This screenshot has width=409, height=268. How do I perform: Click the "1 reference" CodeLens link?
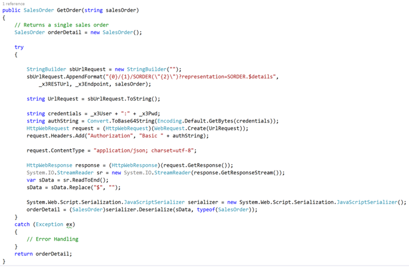(x=13, y=3)
